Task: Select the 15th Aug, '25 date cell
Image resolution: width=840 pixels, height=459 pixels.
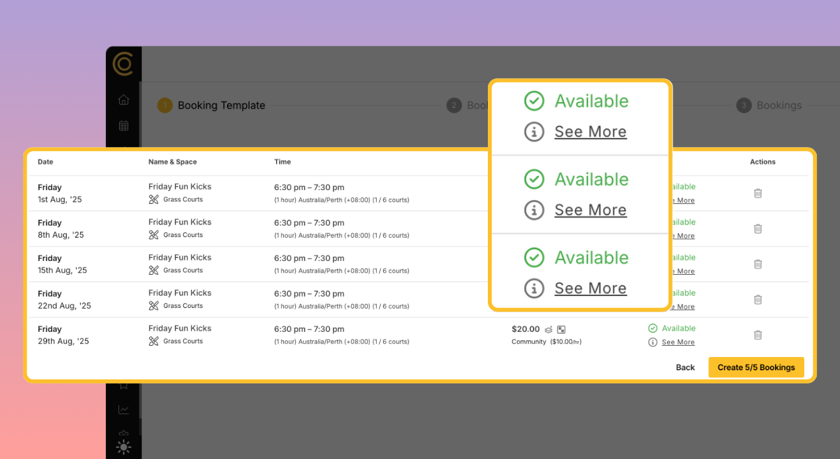Action: tap(62, 270)
